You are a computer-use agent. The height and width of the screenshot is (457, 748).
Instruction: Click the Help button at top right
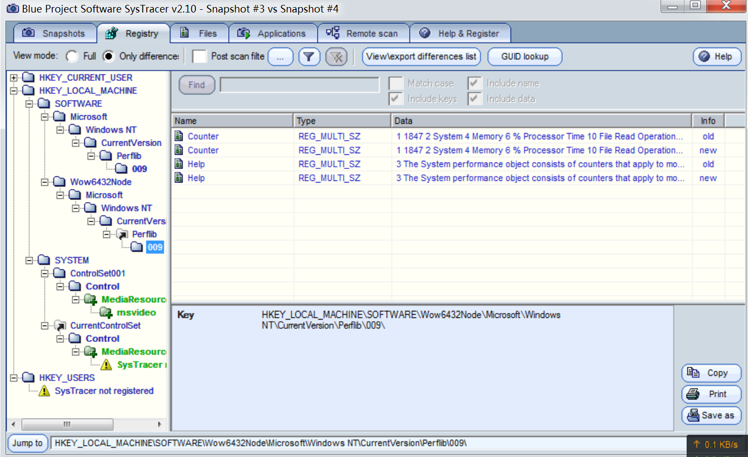717,57
